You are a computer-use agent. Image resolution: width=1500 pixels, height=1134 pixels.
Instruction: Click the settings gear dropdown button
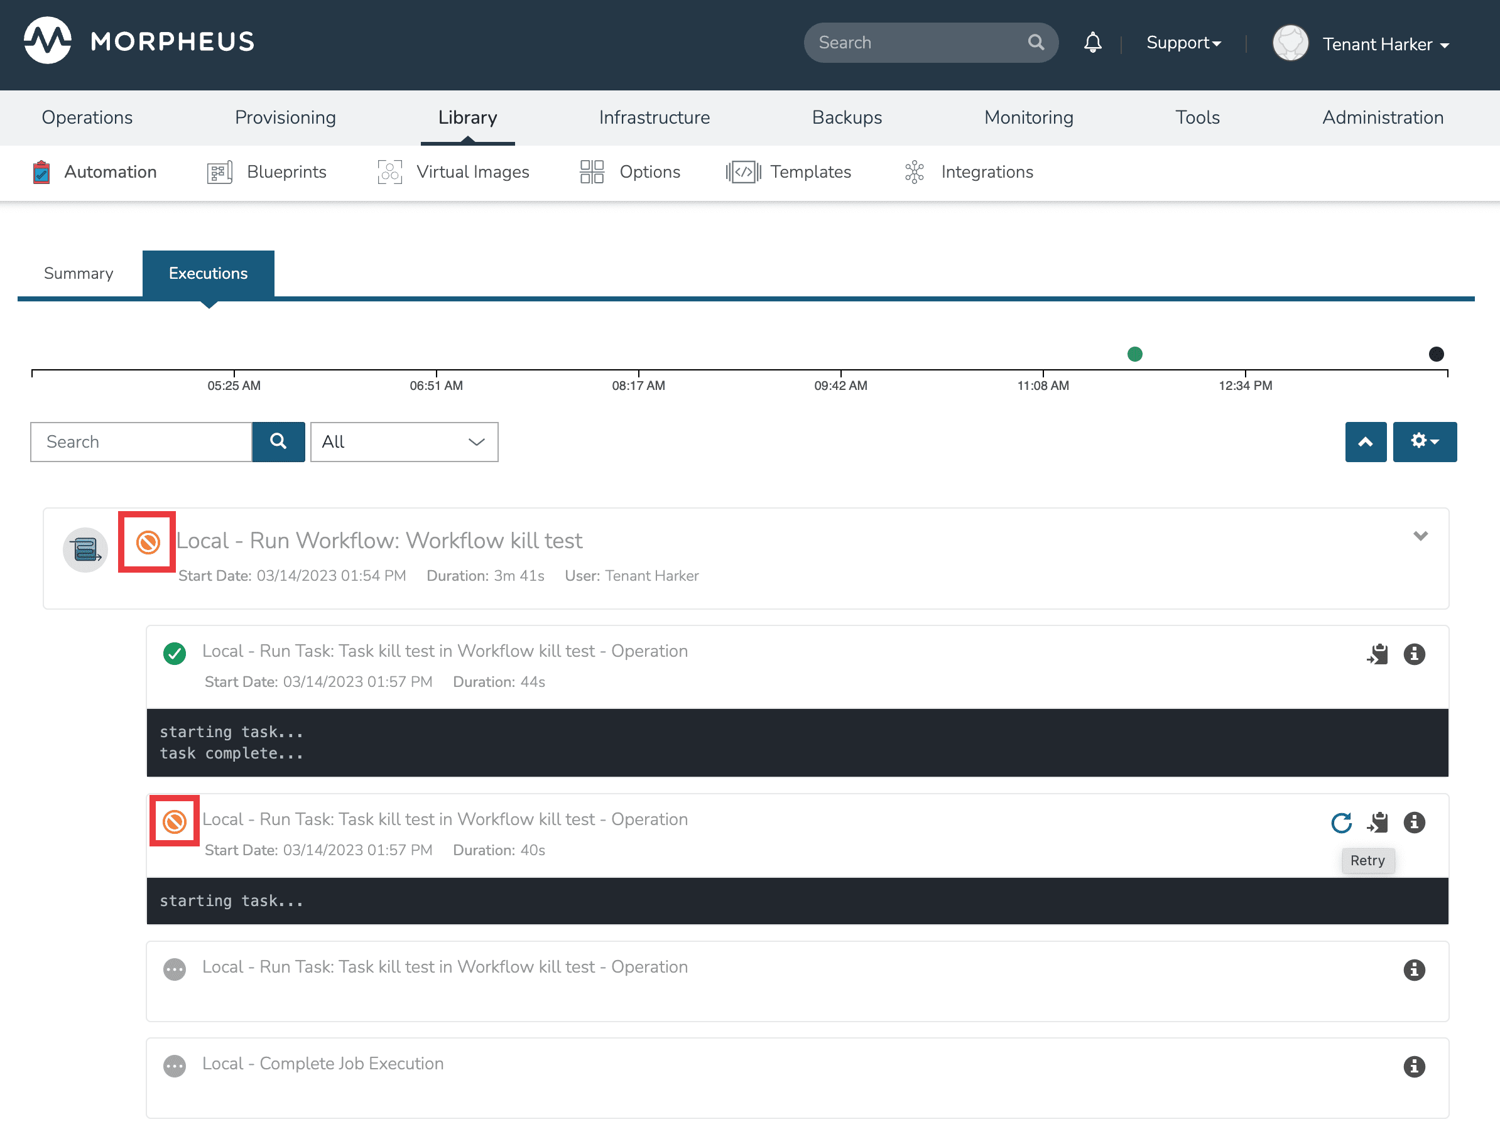point(1425,441)
